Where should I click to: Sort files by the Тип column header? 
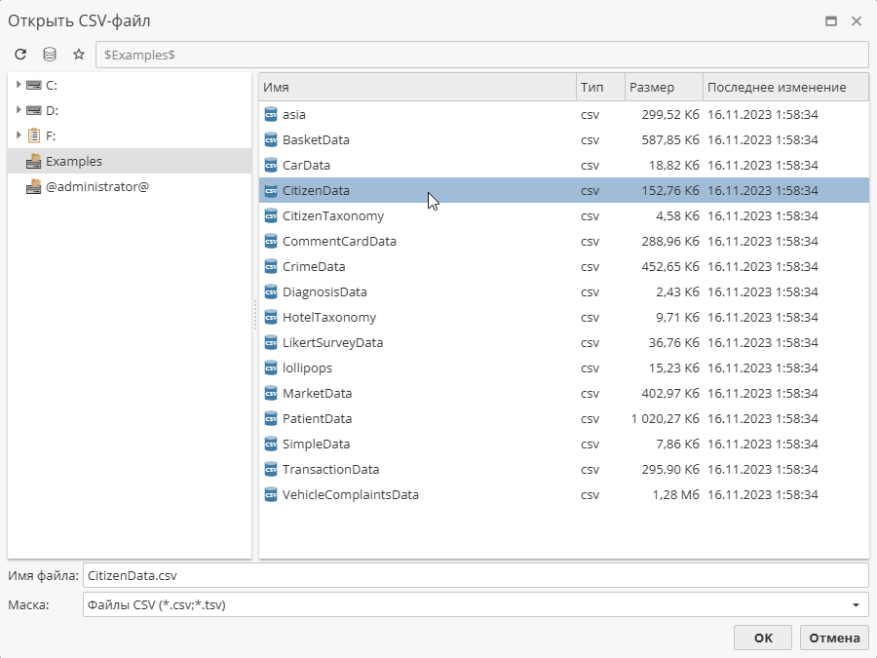(x=600, y=88)
